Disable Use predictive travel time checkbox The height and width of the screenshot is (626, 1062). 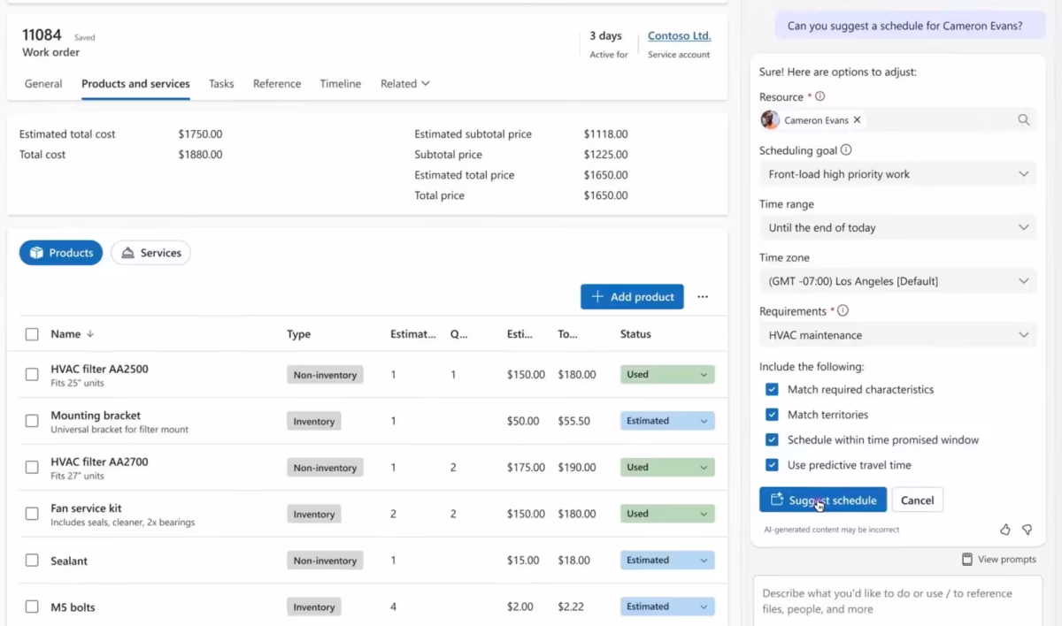(x=772, y=465)
